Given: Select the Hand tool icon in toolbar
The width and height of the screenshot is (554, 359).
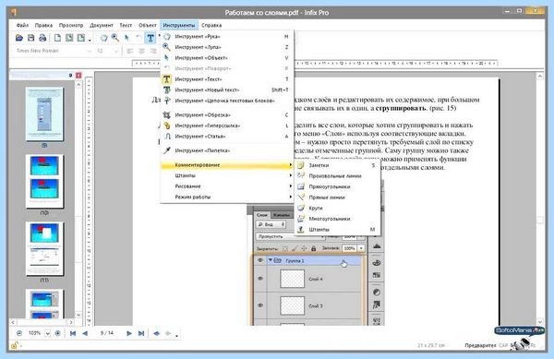Looking at the screenshot, I should tap(103, 38).
